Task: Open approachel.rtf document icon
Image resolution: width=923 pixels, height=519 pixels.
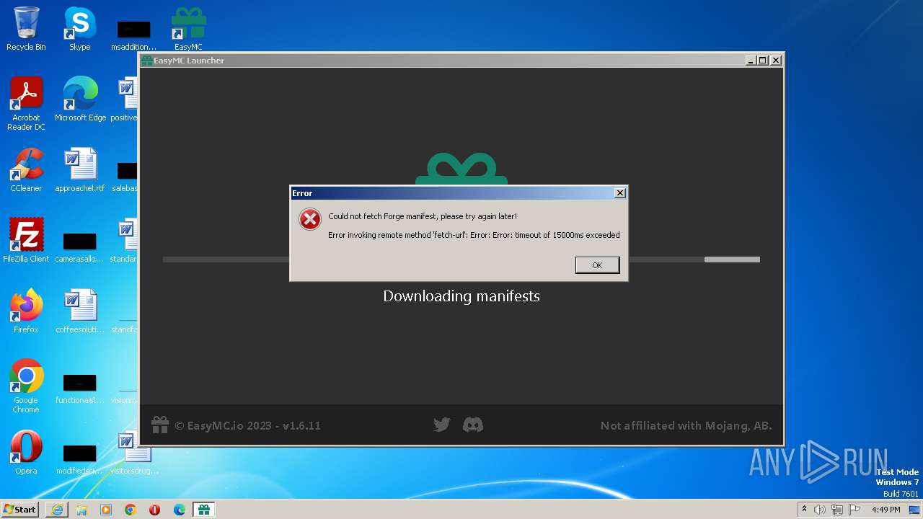Action: click(x=80, y=170)
